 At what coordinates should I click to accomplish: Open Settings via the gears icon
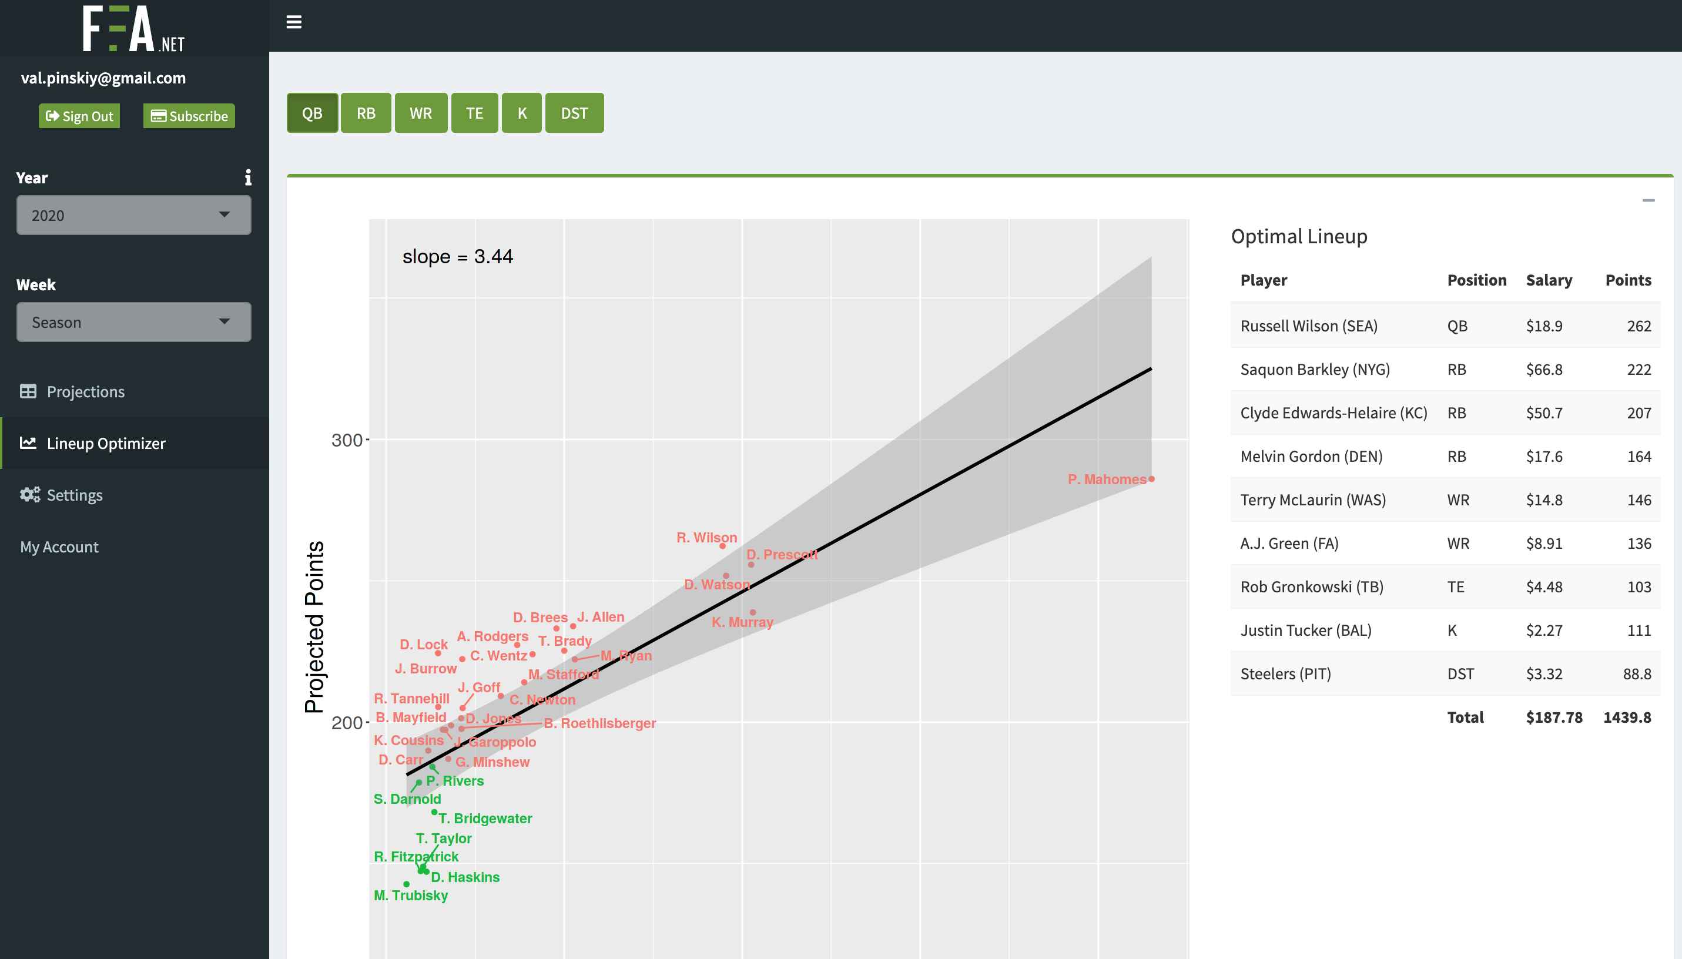coord(31,495)
